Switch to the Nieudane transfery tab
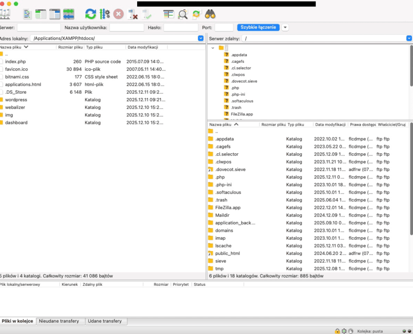Image resolution: width=413 pixels, height=334 pixels. click(60, 321)
